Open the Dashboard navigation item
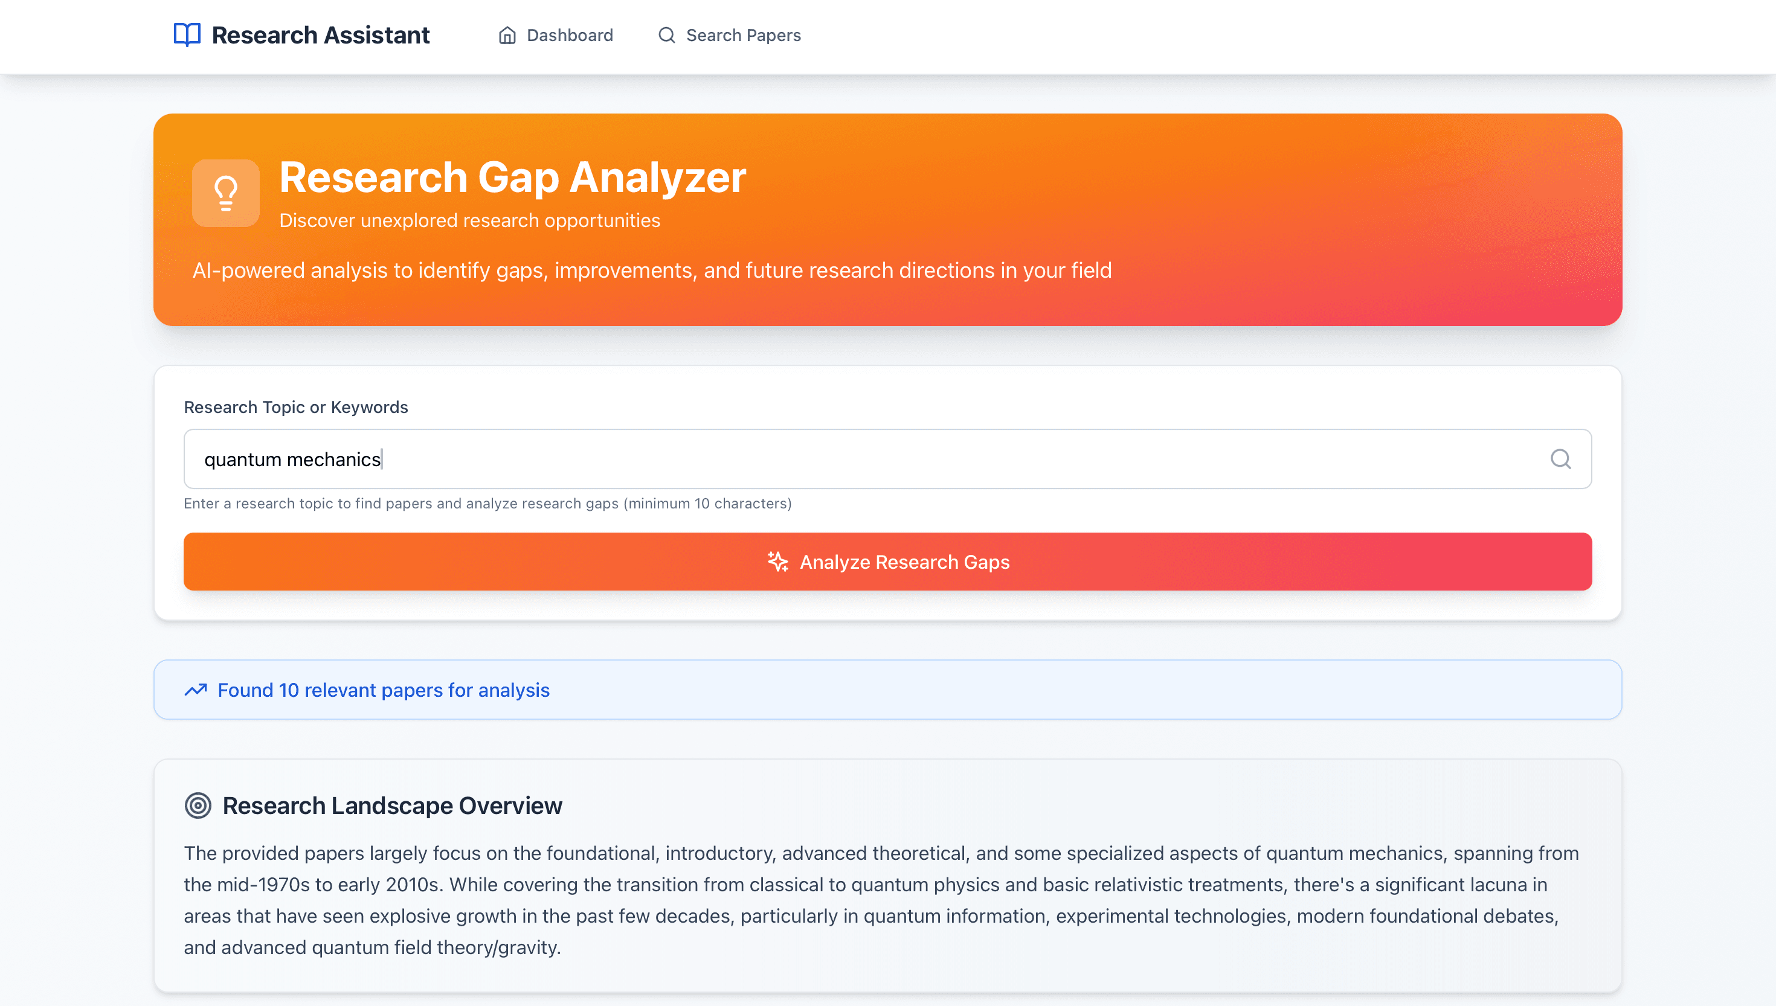 coord(568,34)
